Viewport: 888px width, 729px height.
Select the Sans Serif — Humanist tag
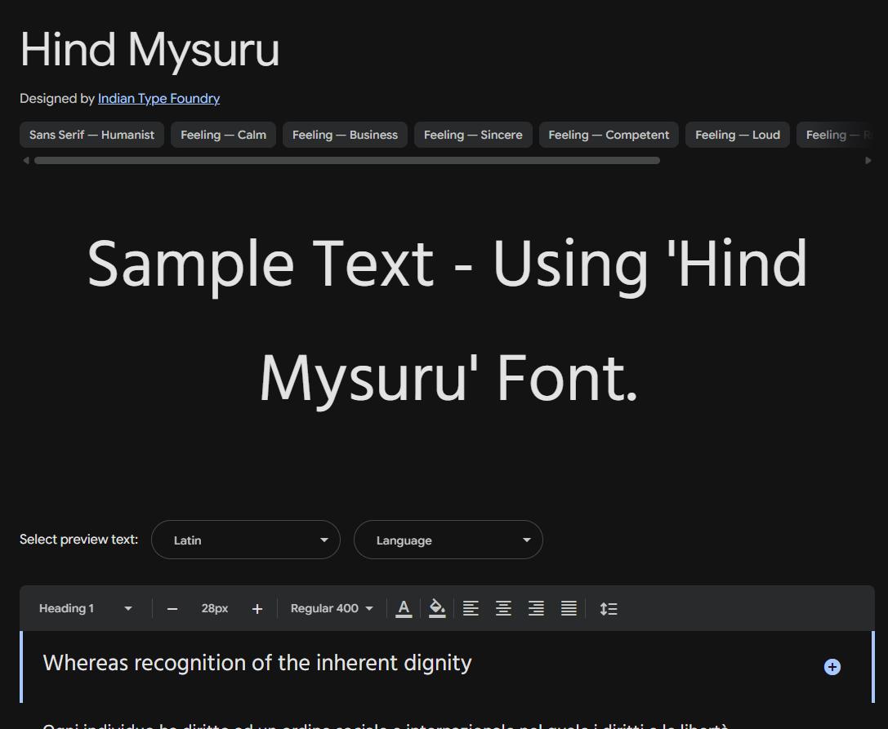tap(91, 135)
